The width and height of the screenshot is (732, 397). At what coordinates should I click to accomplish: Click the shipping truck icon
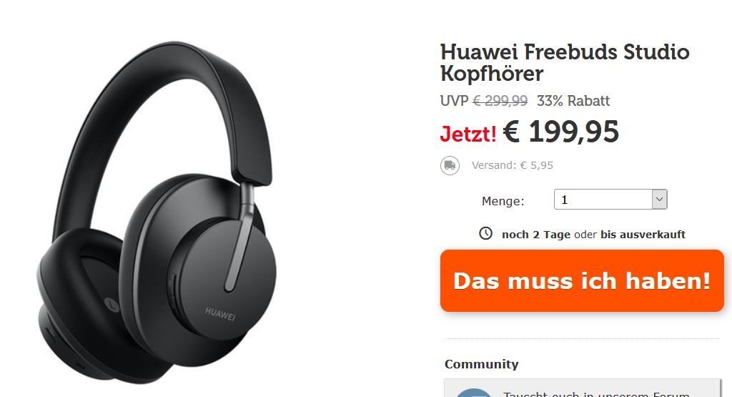click(x=450, y=165)
